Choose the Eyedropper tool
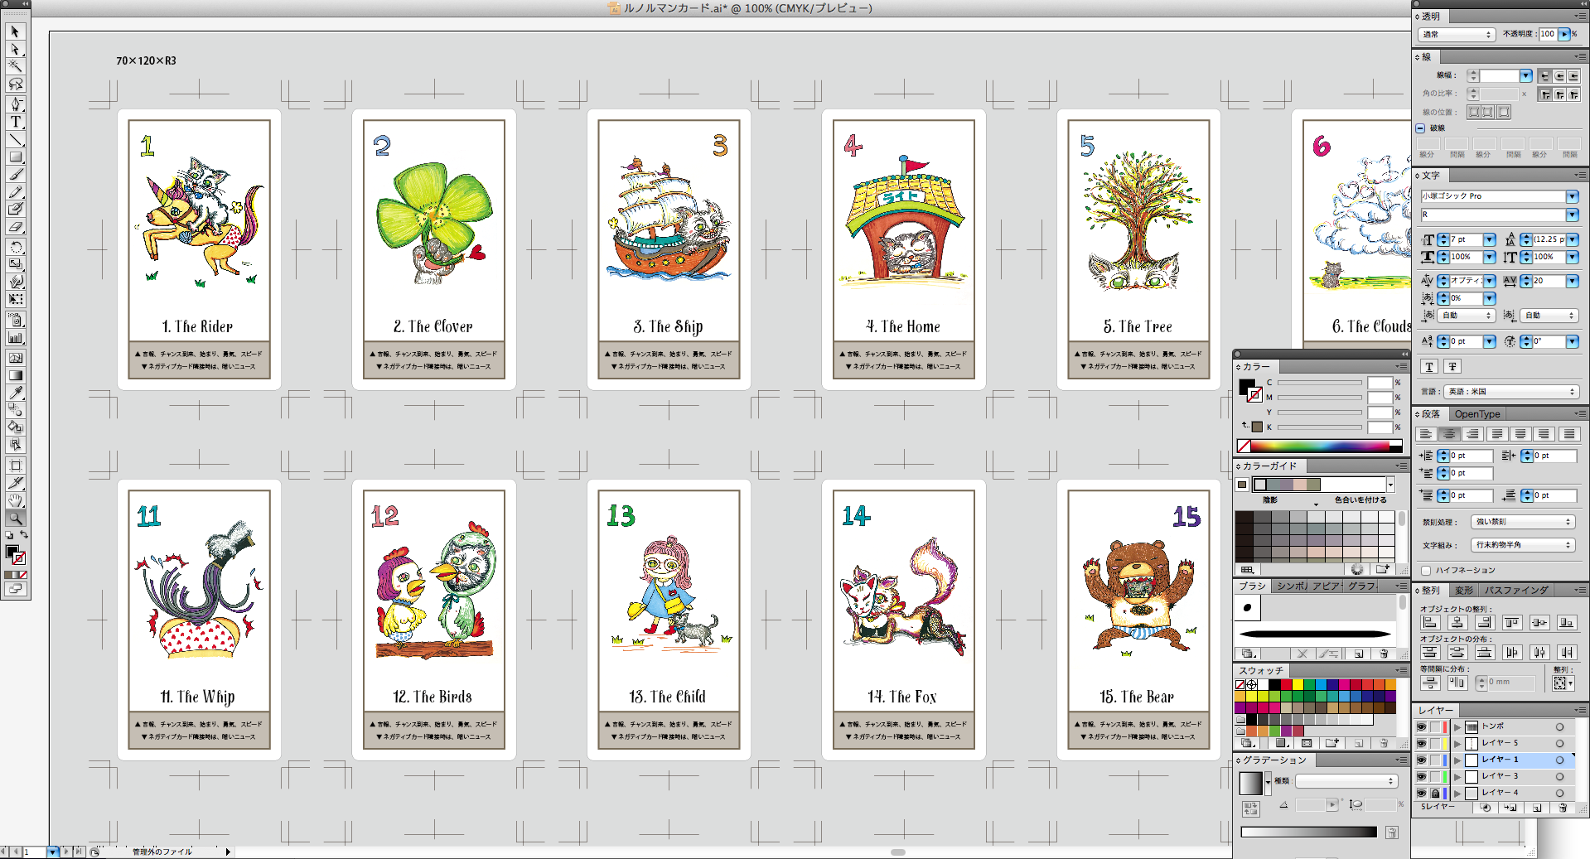This screenshot has height=859, width=1590. point(16,392)
